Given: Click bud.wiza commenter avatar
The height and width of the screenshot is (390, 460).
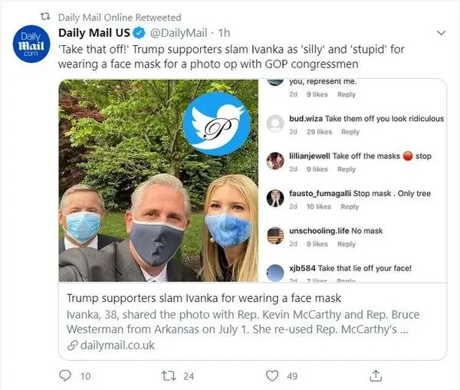Looking at the screenshot, I should [x=275, y=123].
